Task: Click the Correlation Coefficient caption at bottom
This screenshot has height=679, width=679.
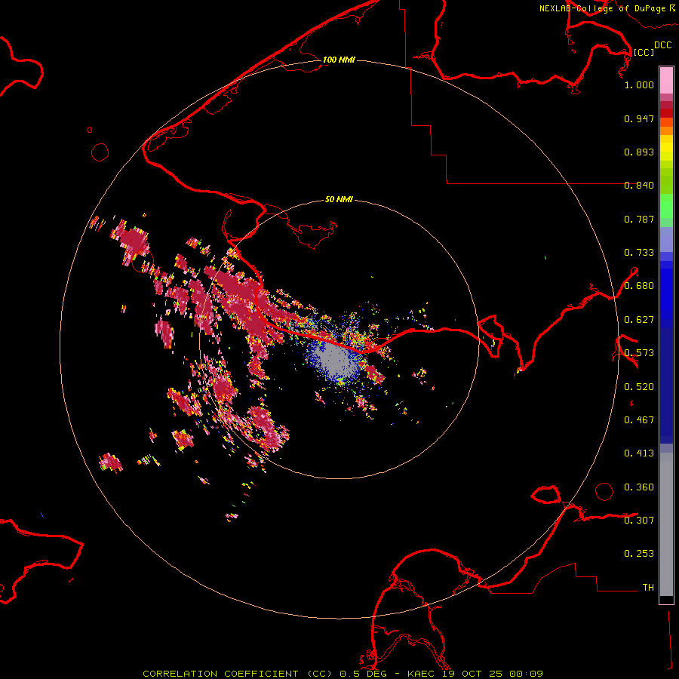Action: pos(343,674)
